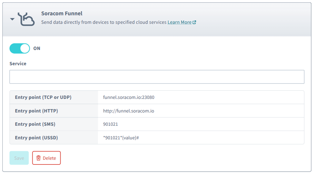Select the 901021 SMS entry point value
This screenshot has width=314, height=174.
pos(110,124)
